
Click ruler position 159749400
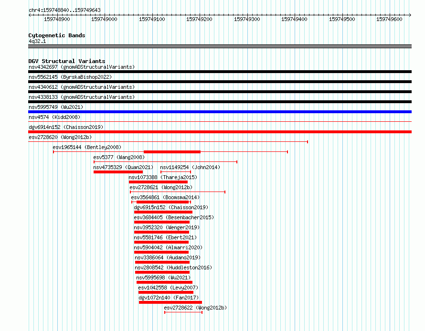coord(294,19)
